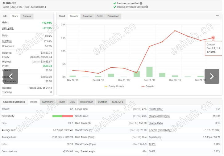Viewport: 224px width, 156px height.
Task: Click the green Trading privileges verified checkmark
Action: [x=115, y=7]
